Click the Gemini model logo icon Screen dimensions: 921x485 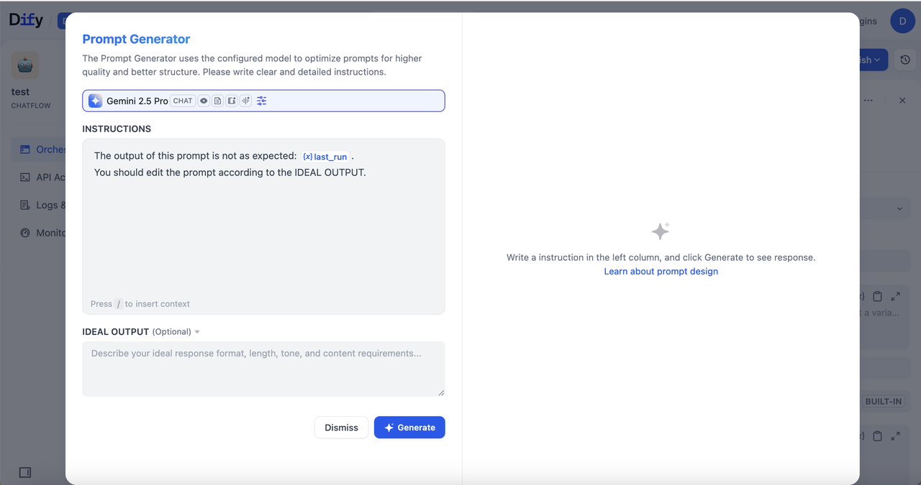point(95,101)
